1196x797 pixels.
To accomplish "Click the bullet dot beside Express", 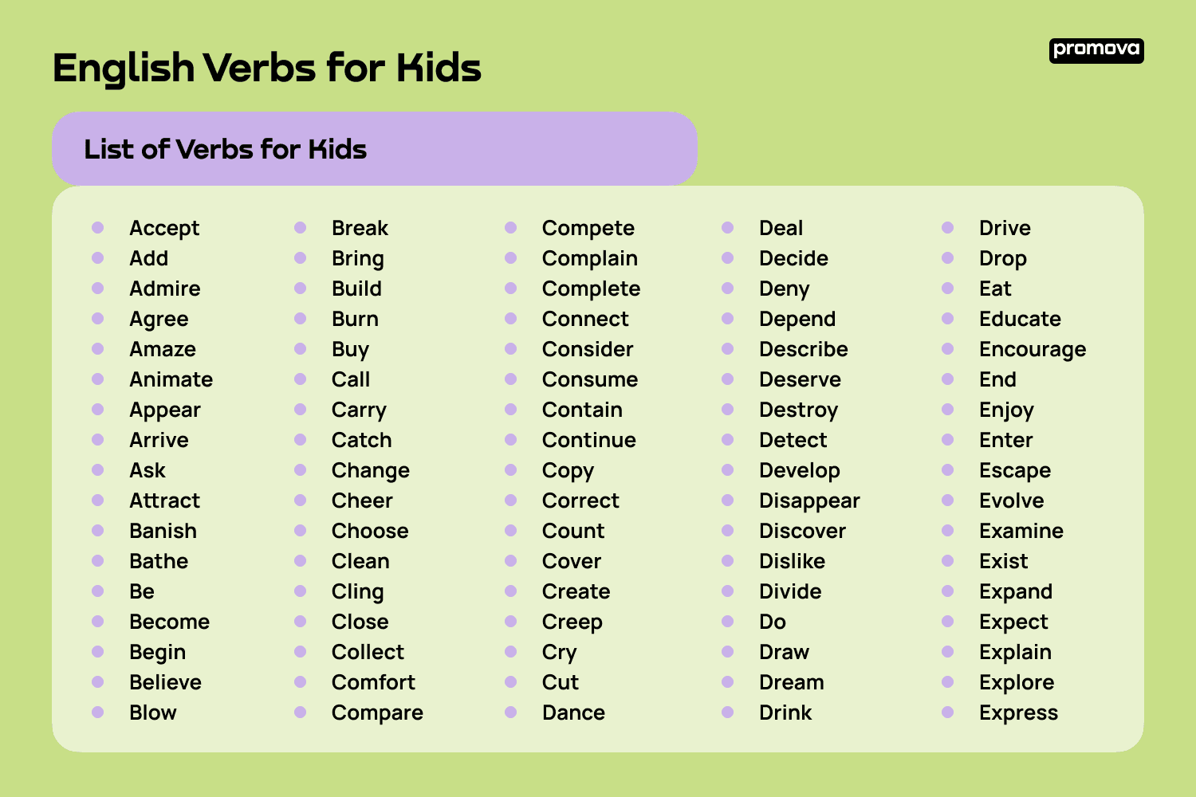I will [948, 713].
